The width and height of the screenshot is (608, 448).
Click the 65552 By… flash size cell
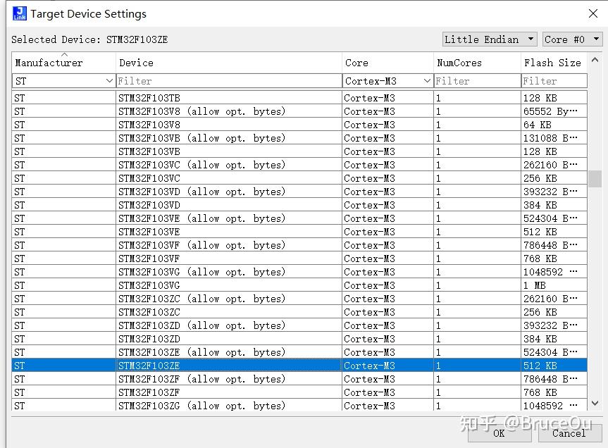coord(554,111)
